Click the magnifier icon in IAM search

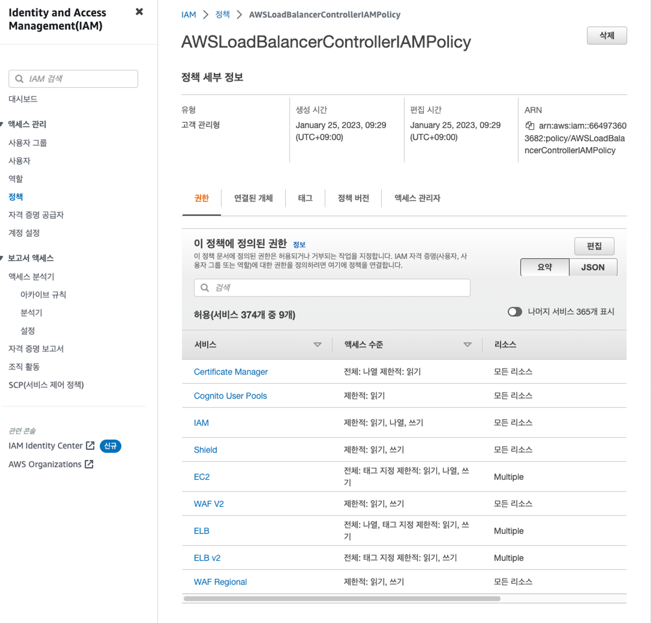(19, 79)
